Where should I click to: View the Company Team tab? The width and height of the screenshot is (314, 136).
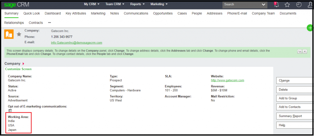(x=263, y=13)
